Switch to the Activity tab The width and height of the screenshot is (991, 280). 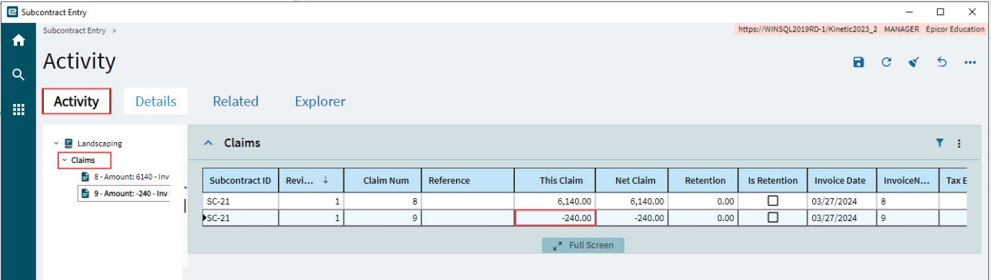coord(76,101)
